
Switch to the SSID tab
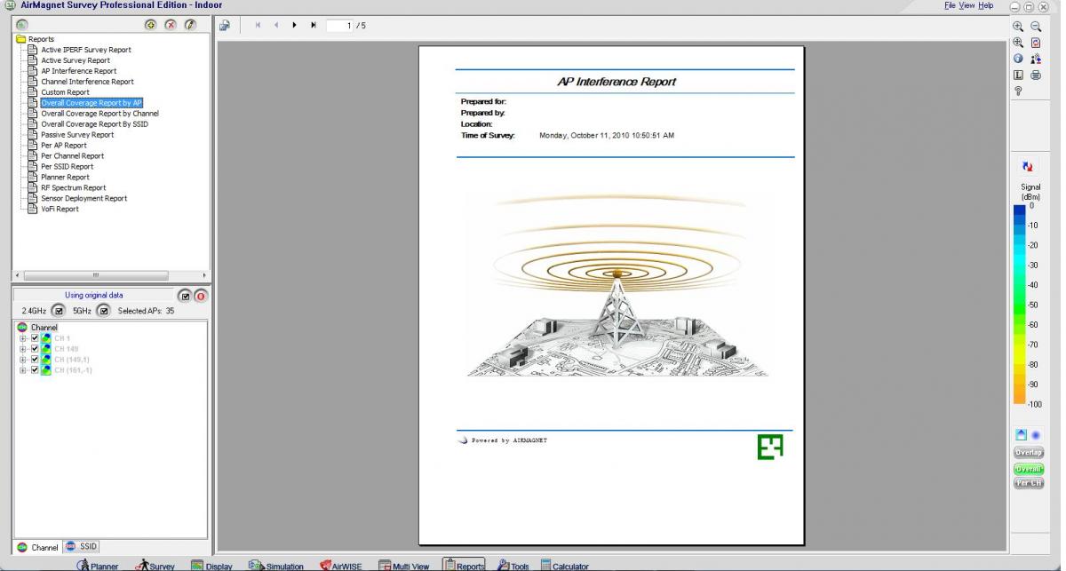pos(82,546)
